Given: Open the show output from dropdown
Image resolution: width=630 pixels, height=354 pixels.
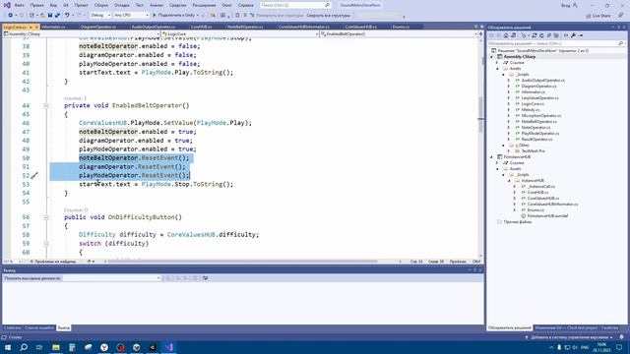Looking at the screenshot, I should 111,277.
